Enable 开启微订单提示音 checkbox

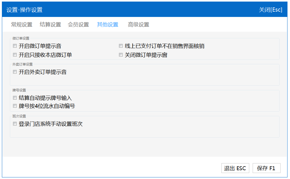tap(15, 46)
